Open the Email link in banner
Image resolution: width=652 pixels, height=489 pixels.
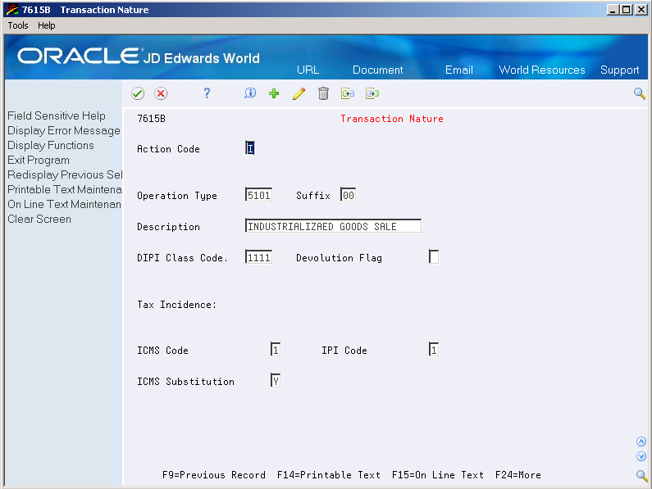pos(459,70)
